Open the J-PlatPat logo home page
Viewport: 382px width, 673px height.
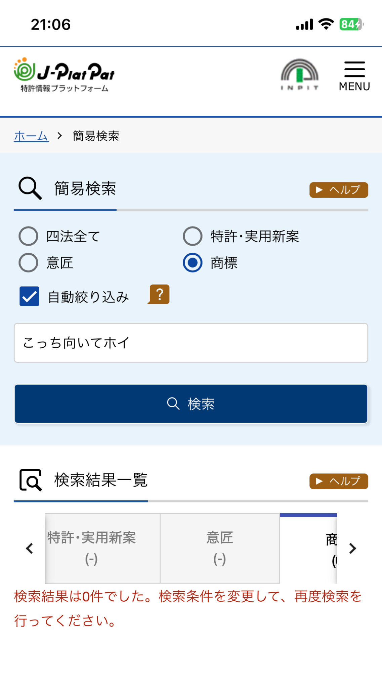tap(64, 75)
